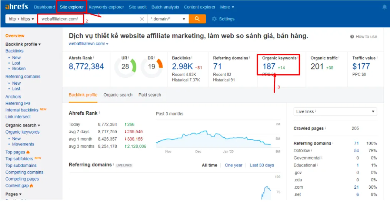
Task: Switch to the Organic search tab
Action: pyautogui.click(x=118, y=95)
